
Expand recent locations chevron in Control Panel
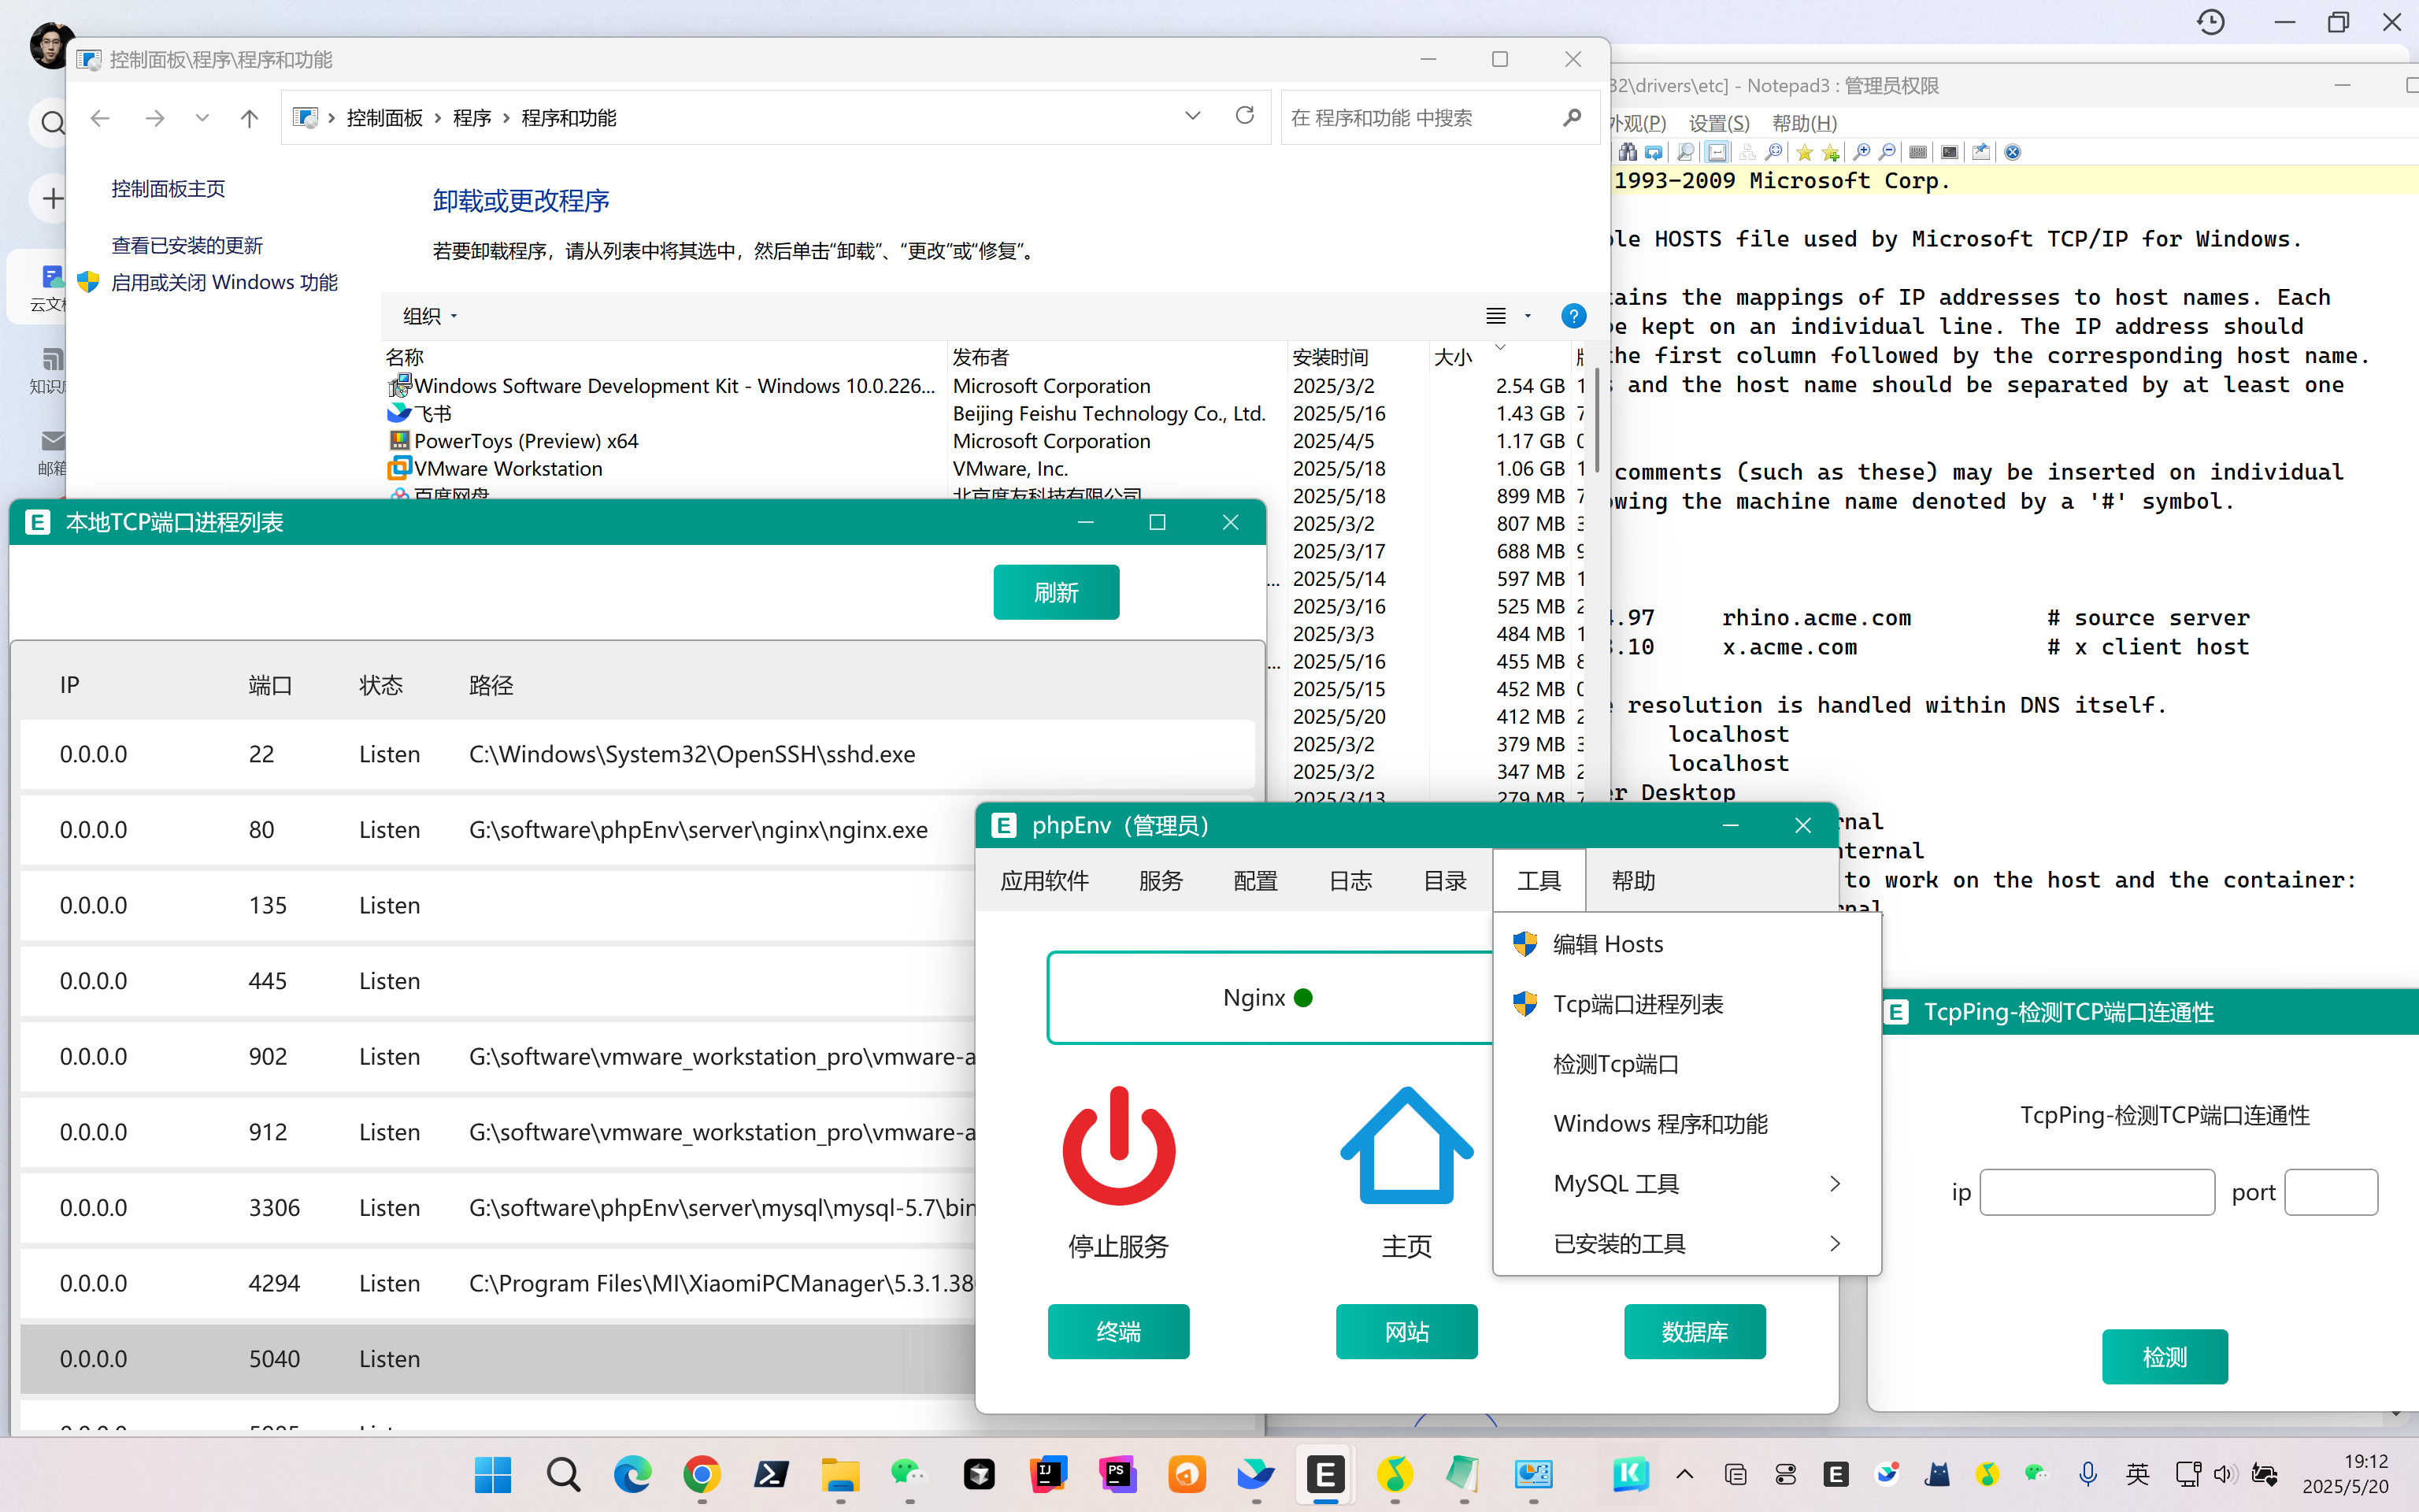point(202,118)
